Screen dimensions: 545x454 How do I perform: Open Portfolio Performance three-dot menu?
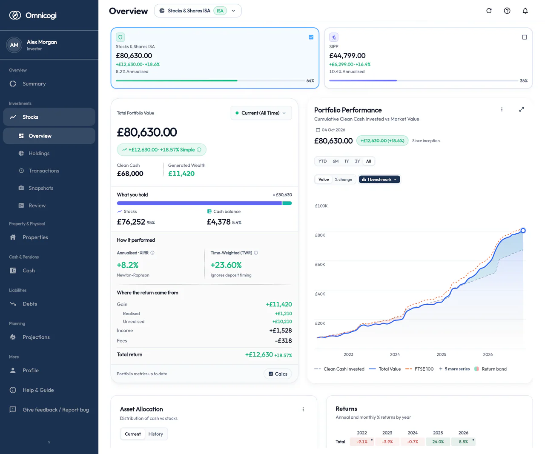tap(502, 109)
